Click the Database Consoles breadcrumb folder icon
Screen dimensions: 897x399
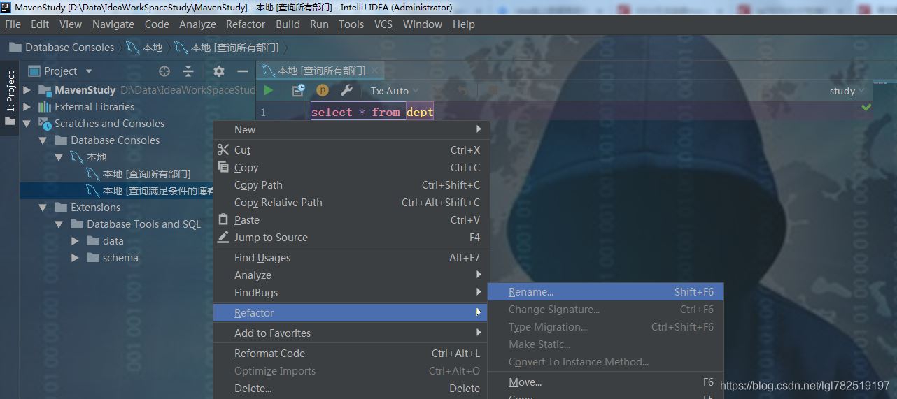point(15,48)
